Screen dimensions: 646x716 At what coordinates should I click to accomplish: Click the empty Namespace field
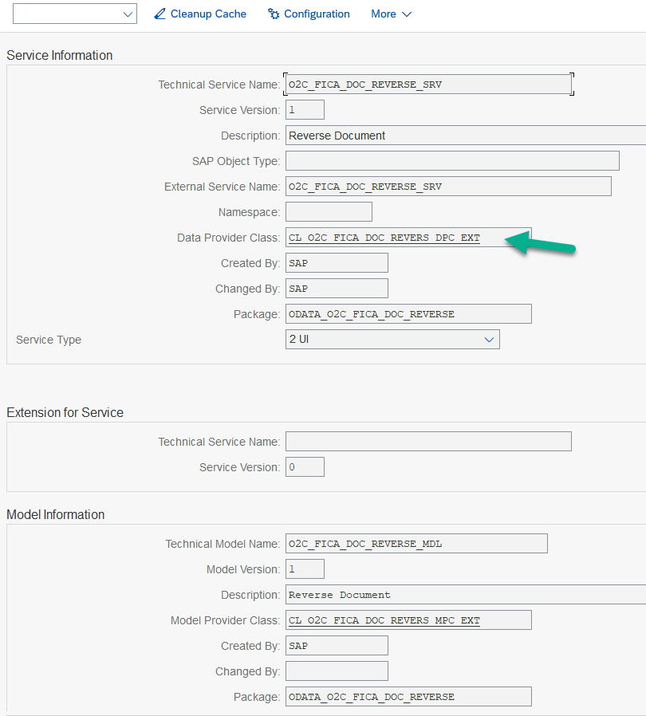329,212
